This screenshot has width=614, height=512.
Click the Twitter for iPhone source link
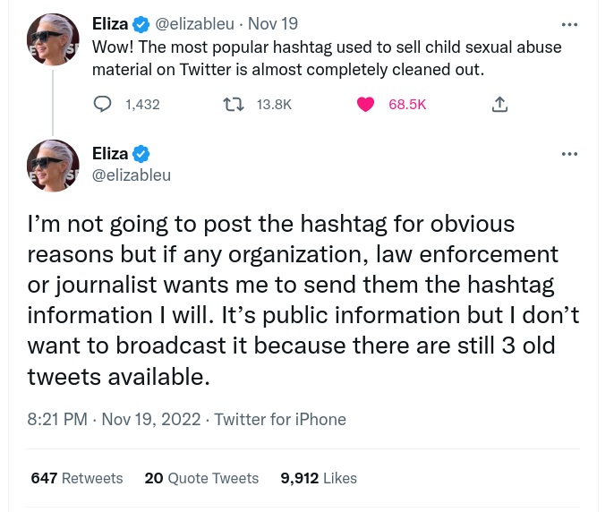click(x=280, y=419)
